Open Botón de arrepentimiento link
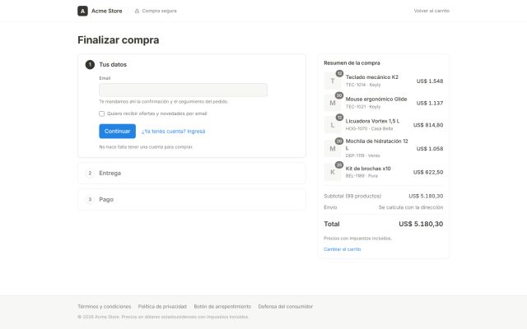This screenshot has width=527, height=329. 222,307
